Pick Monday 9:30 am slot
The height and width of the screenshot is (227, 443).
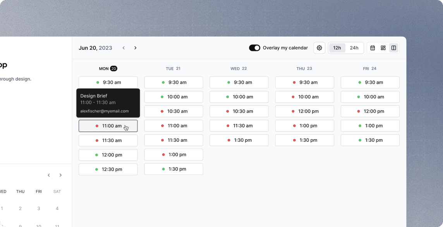(108, 82)
